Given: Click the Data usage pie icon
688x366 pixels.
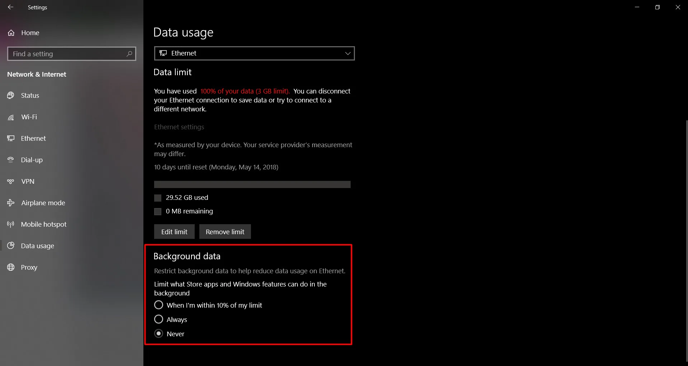Looking at the screenshot, I should coord(11,246).
